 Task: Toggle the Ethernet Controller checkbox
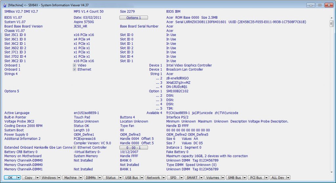point(74,148)
